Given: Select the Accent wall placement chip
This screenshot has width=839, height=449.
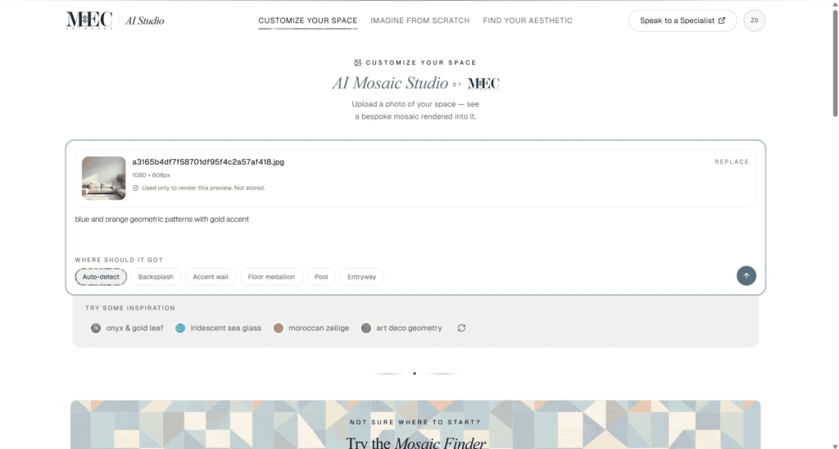Looking at the screenshot, I should 211,277.
